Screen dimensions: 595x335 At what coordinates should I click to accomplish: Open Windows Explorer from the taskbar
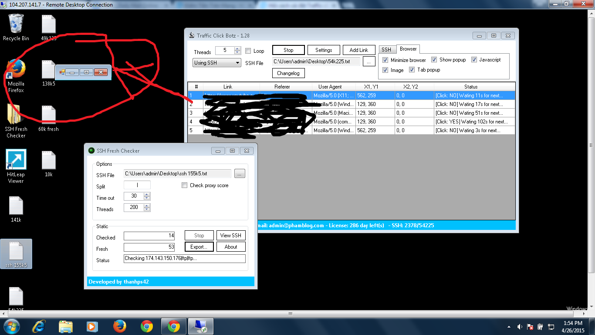pyautogui.click(x=65, y=326)
